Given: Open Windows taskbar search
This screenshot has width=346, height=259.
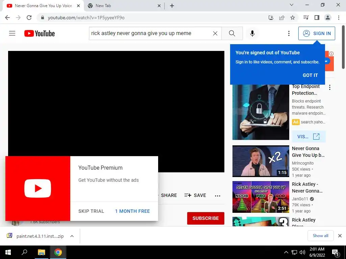Looking at the screenshot, I should click(x=24, y=252).
